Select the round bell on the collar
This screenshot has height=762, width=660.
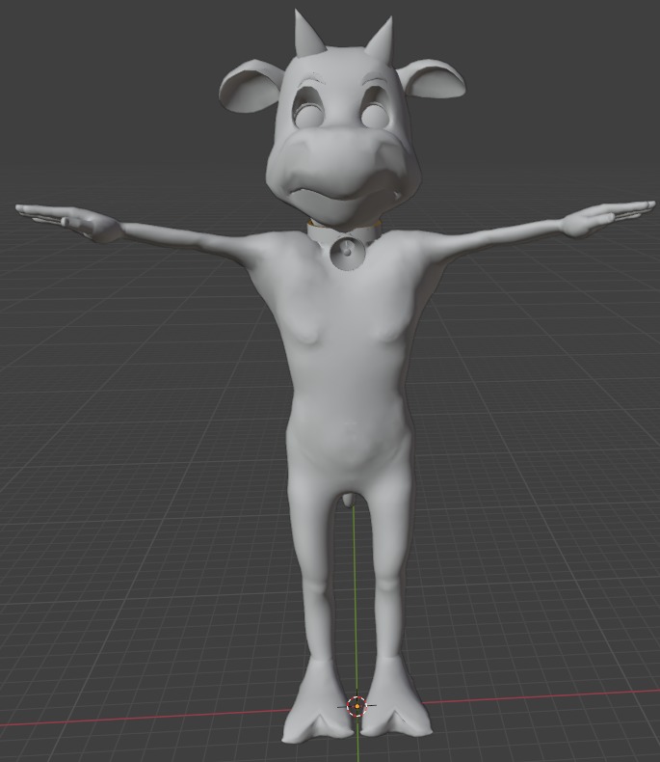(347, 252)
